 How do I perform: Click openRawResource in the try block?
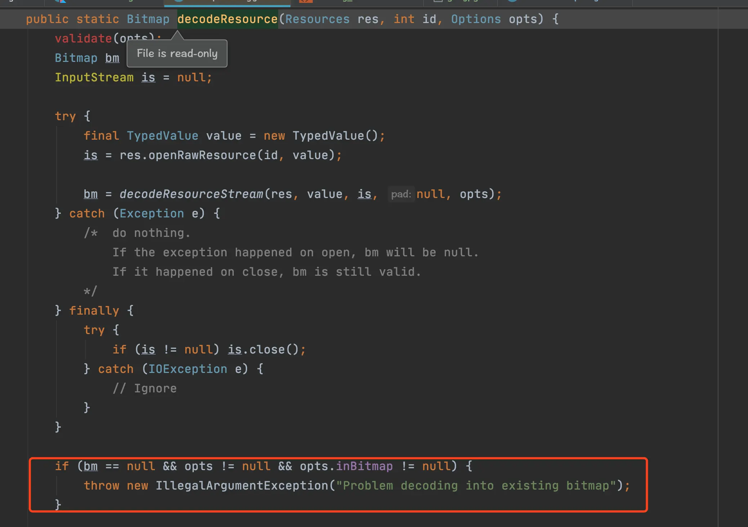202,156
